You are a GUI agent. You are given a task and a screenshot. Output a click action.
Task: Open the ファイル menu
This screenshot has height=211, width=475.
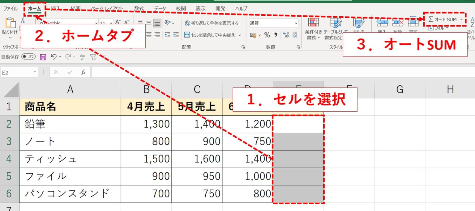(10, 8)
